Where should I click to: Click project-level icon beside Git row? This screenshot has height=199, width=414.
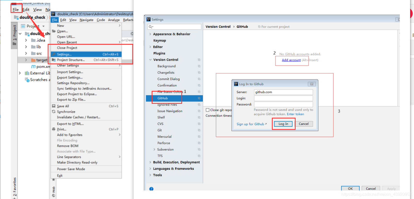tap(199, 130)
